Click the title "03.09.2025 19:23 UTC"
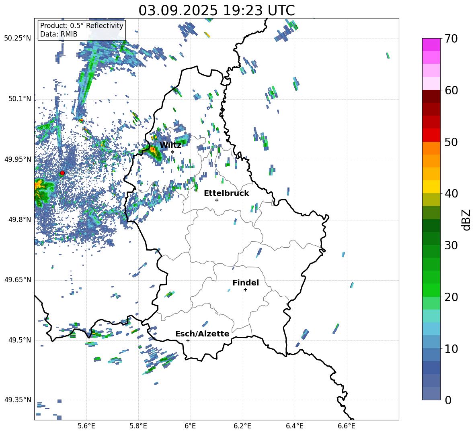The width and height of the screenshot is (476, 434). (216, 10)
